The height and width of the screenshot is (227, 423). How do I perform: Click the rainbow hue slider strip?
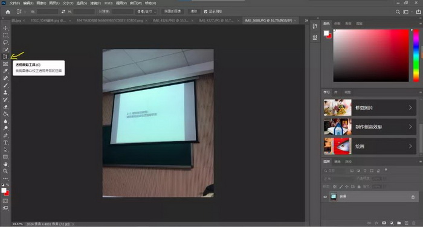click(x=416, y=56)
